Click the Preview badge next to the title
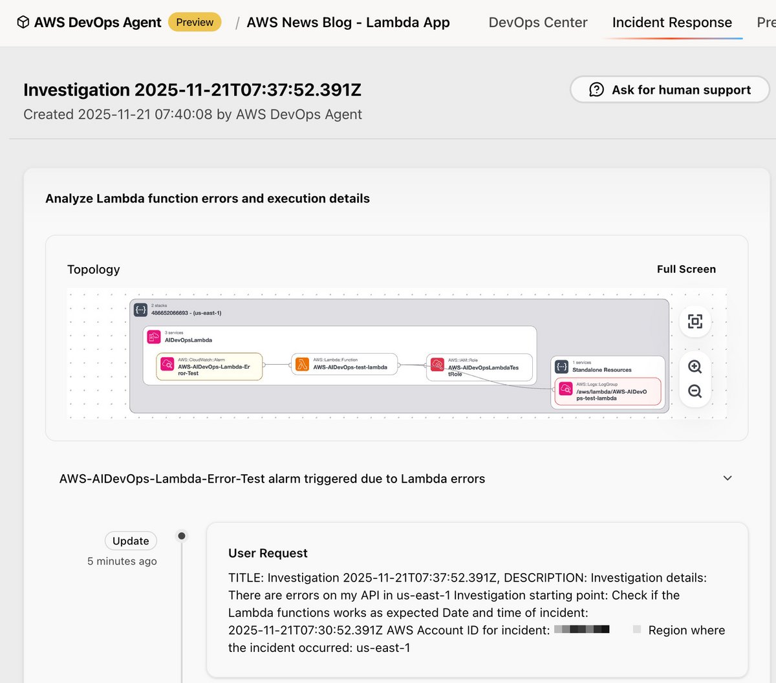The image size is (776, 683). pyautogui.click(x=195, y=21)
